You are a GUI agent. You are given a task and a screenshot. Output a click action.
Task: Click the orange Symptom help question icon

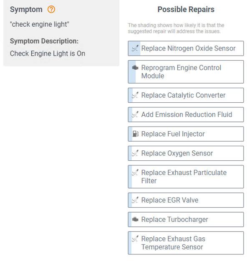[51, 9]
